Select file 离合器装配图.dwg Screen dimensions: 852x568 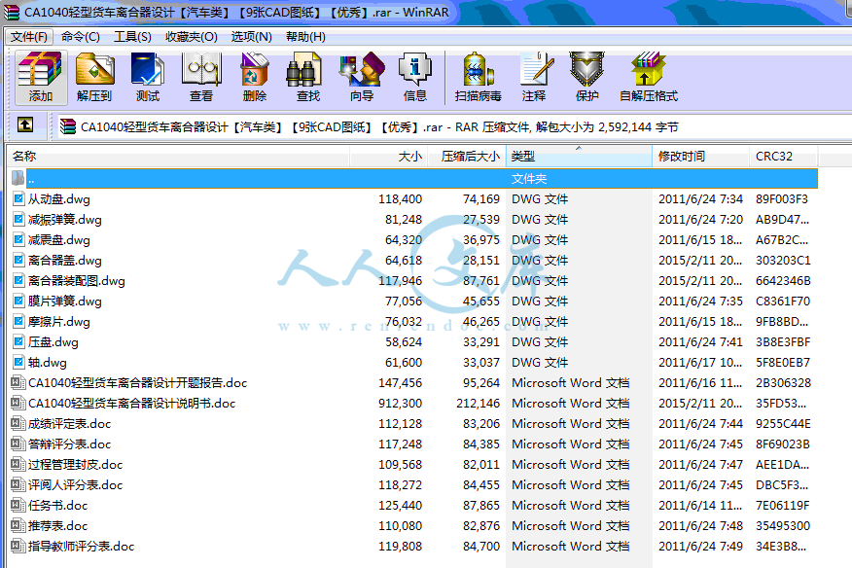(x=77, y=280)
